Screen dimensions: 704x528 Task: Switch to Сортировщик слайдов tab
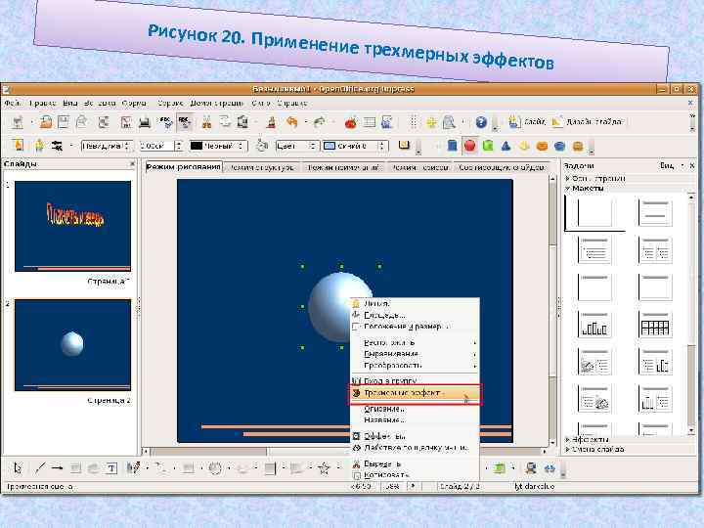point(501,167)
